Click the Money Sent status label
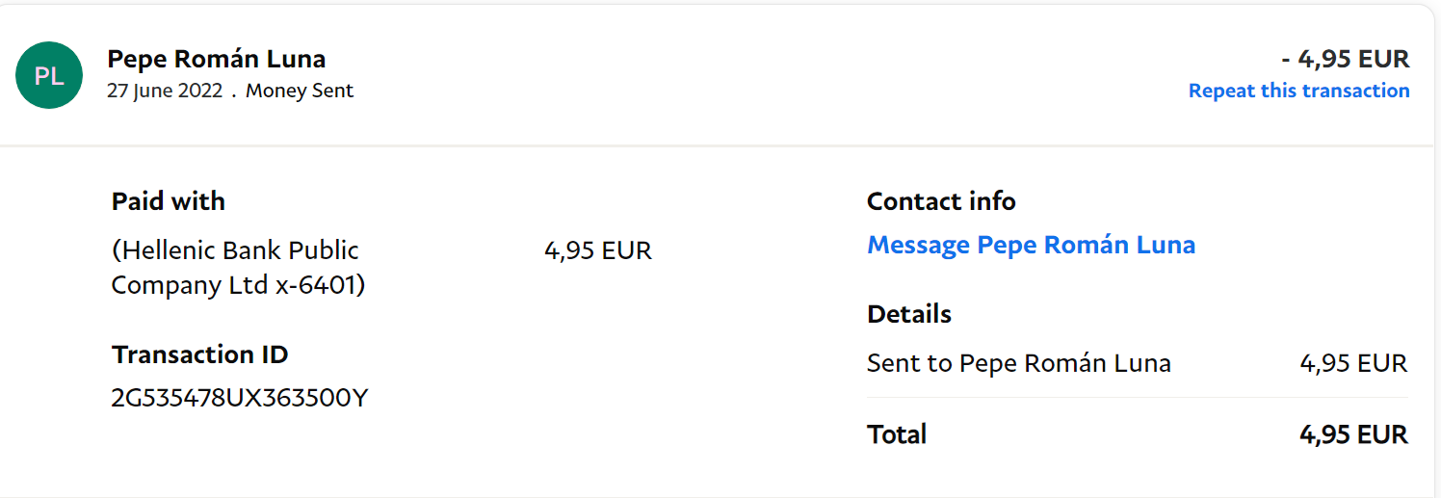This screenshot has height=498, width=1441. (x=299, y=92)
